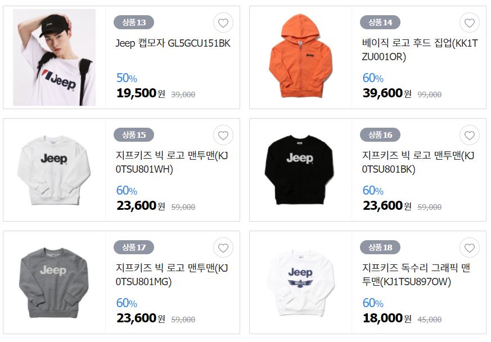Click the heart icon on 상품 17
Viewport: 491px width, 342px height.
click(x=223, y=247)
